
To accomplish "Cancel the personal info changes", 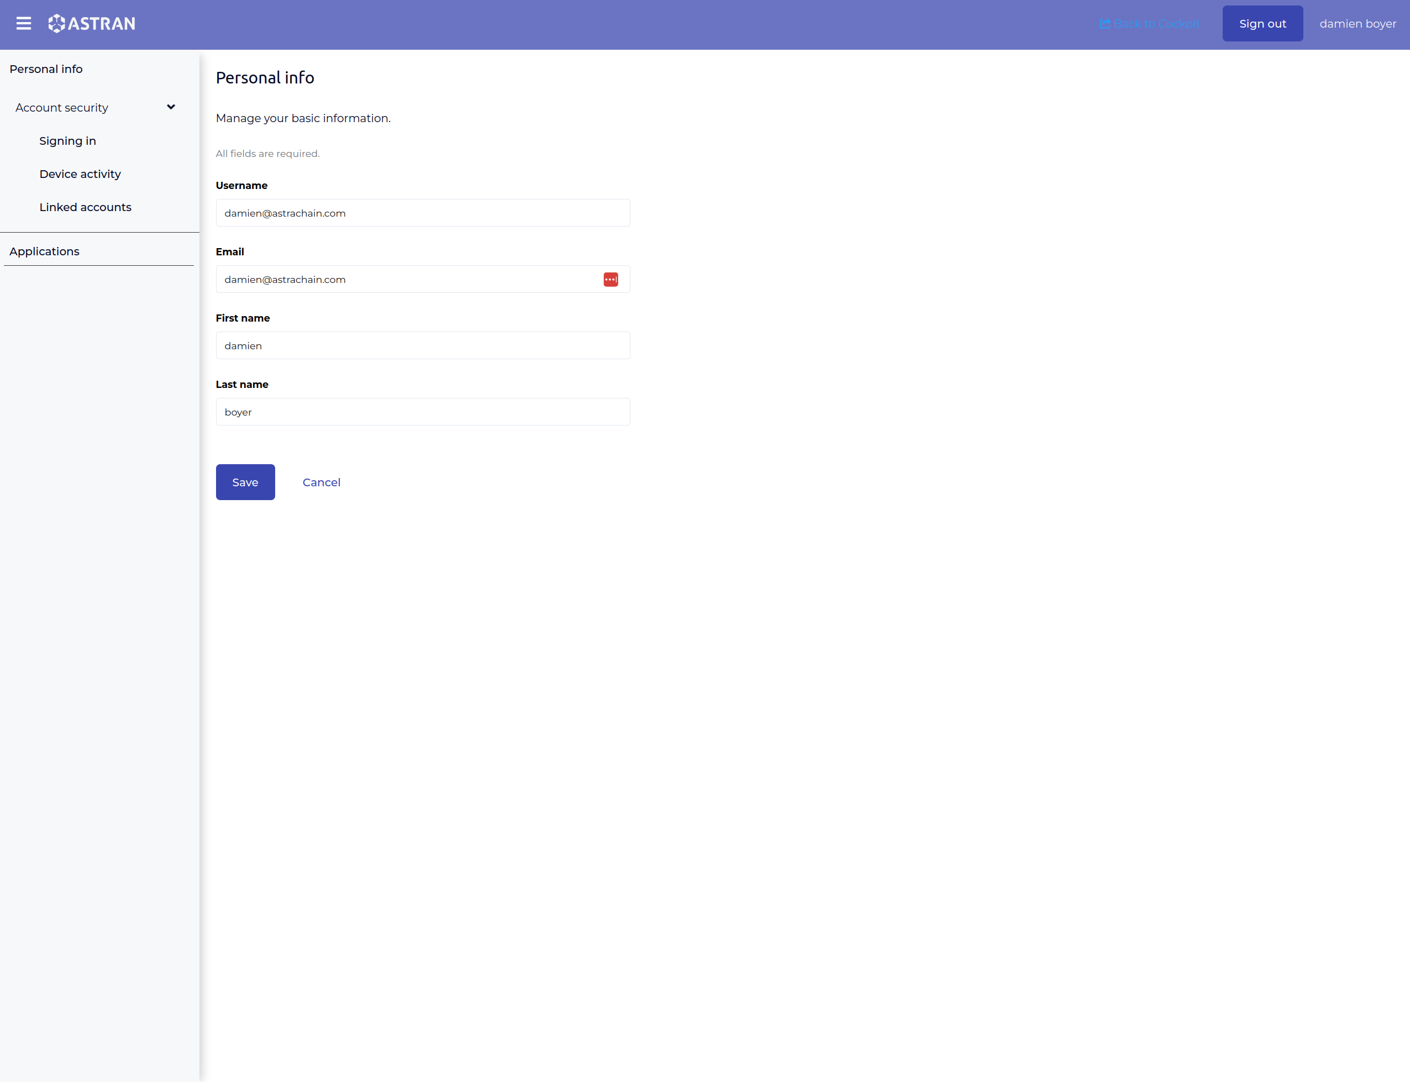I will [x=321, y=482].
